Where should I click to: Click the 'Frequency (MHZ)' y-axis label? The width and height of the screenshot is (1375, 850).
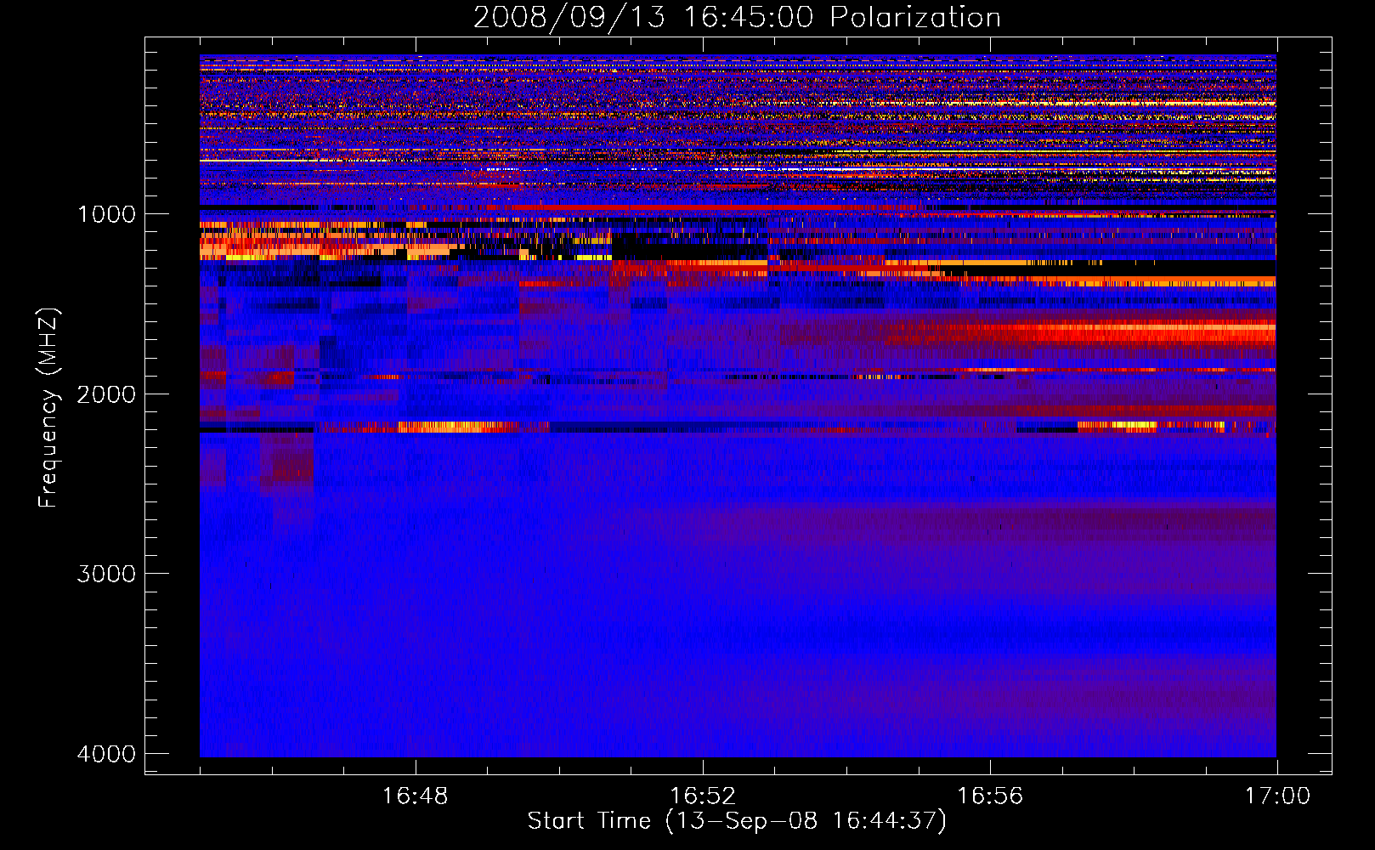tap(48, 408)
